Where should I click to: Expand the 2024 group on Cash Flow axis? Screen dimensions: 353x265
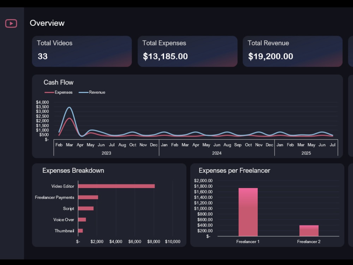[217, 153]
